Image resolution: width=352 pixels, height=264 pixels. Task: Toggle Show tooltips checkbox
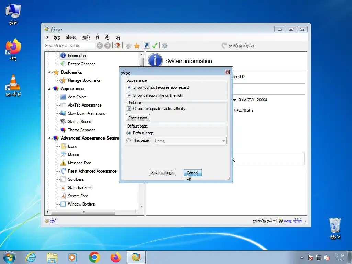129,87
